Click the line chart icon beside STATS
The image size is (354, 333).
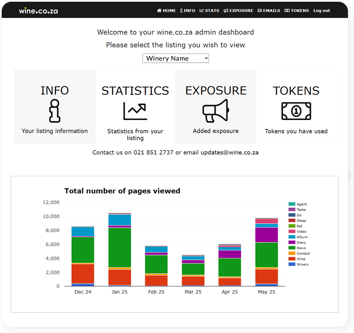[x=202, y=10]
